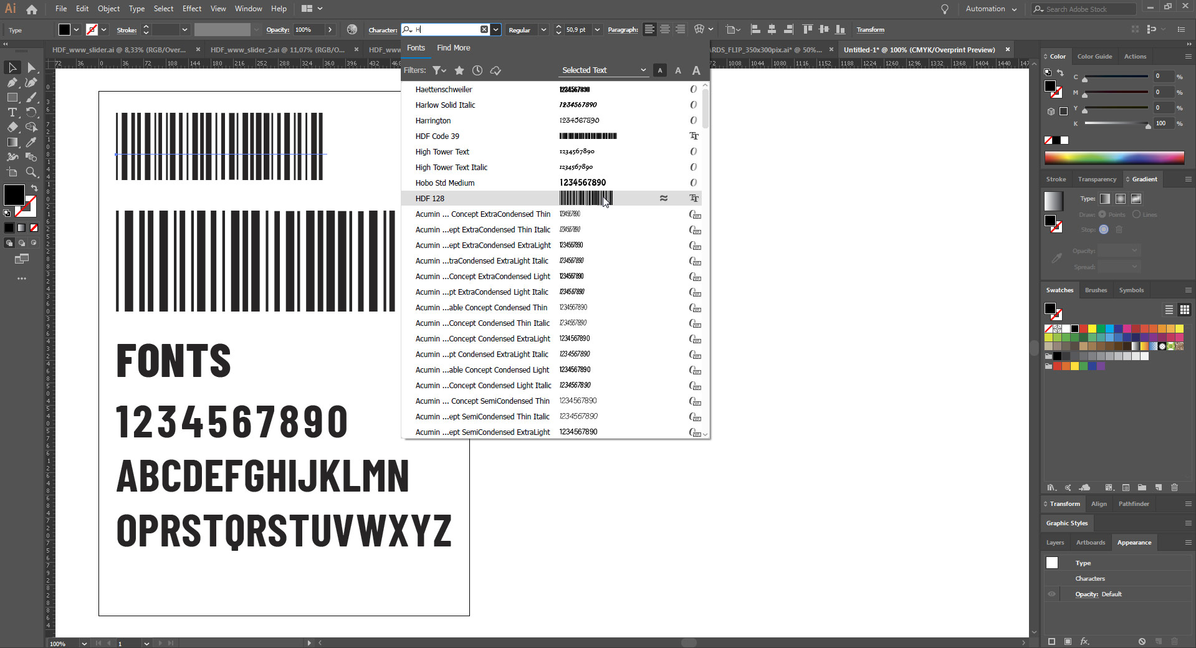The height and width of the screenshot is (648, 1196).
Task: Pick the Pen tool
Action: (x=12, y=82)
